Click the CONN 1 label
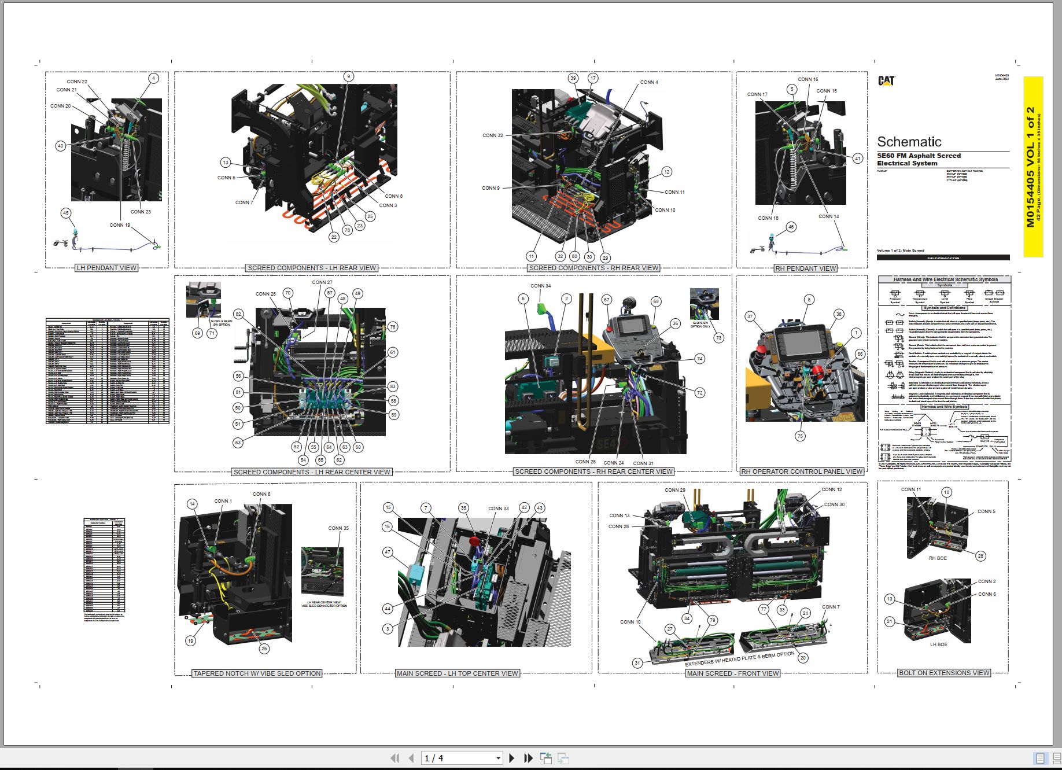This screenshot has width=1062, height=770. pyautogui.click(x=223, y=501)
